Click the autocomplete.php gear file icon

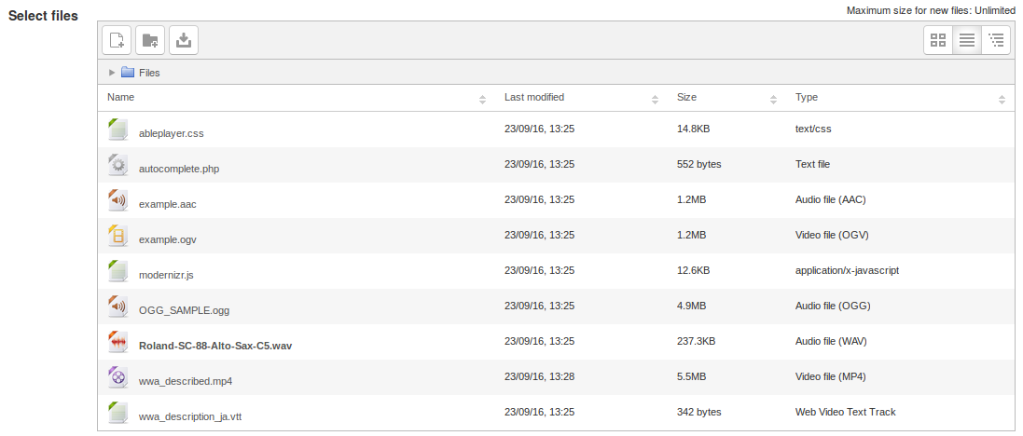pos(118,164)
